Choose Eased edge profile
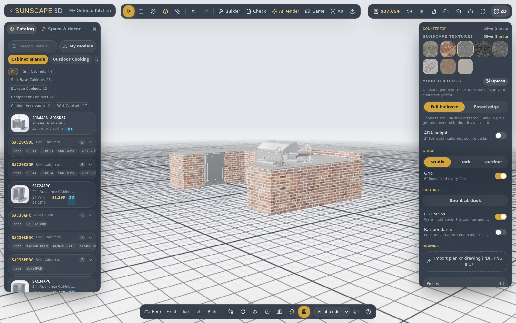 [486, 107]
